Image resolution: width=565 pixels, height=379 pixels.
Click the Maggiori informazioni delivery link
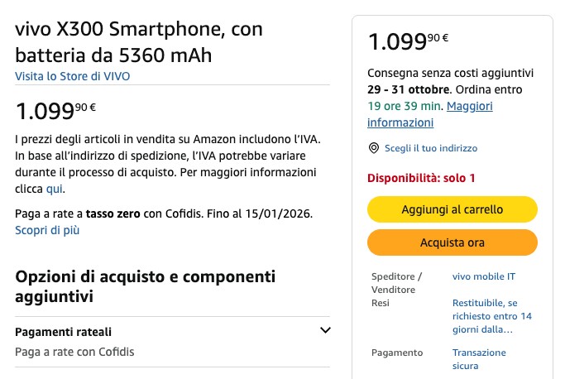tap(430, 114)
